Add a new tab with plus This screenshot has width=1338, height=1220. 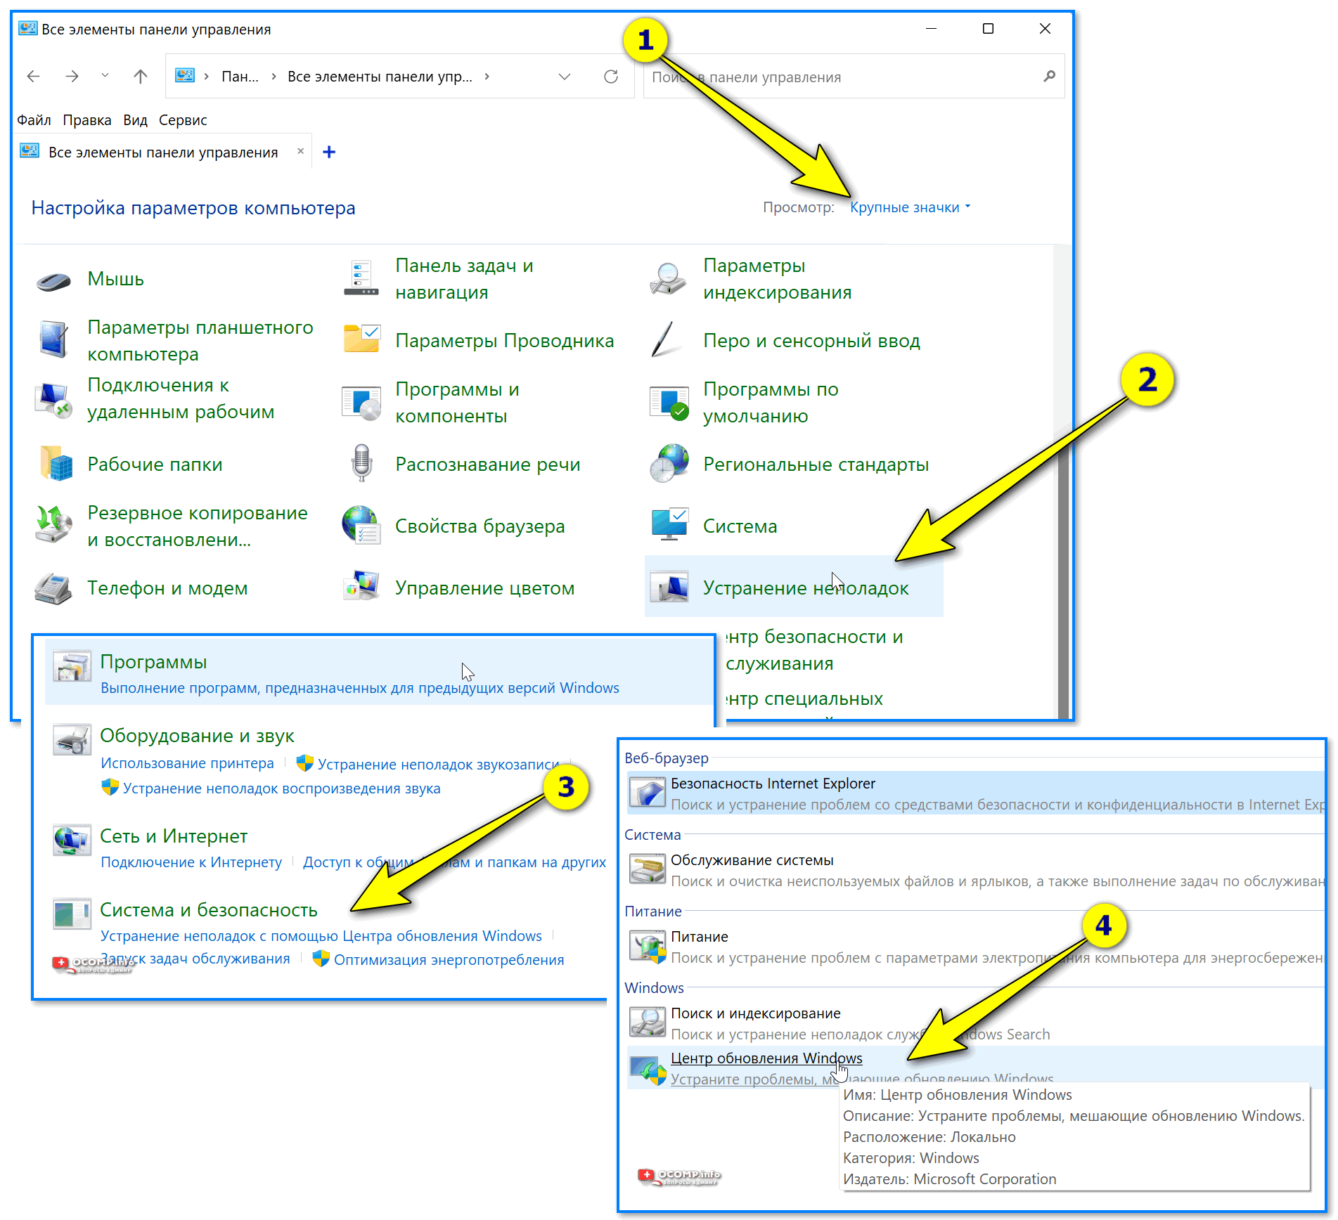coord(328,152)
